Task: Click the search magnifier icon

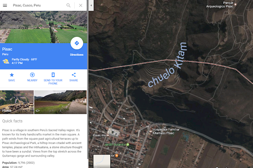Action: (x=68, y=5)
